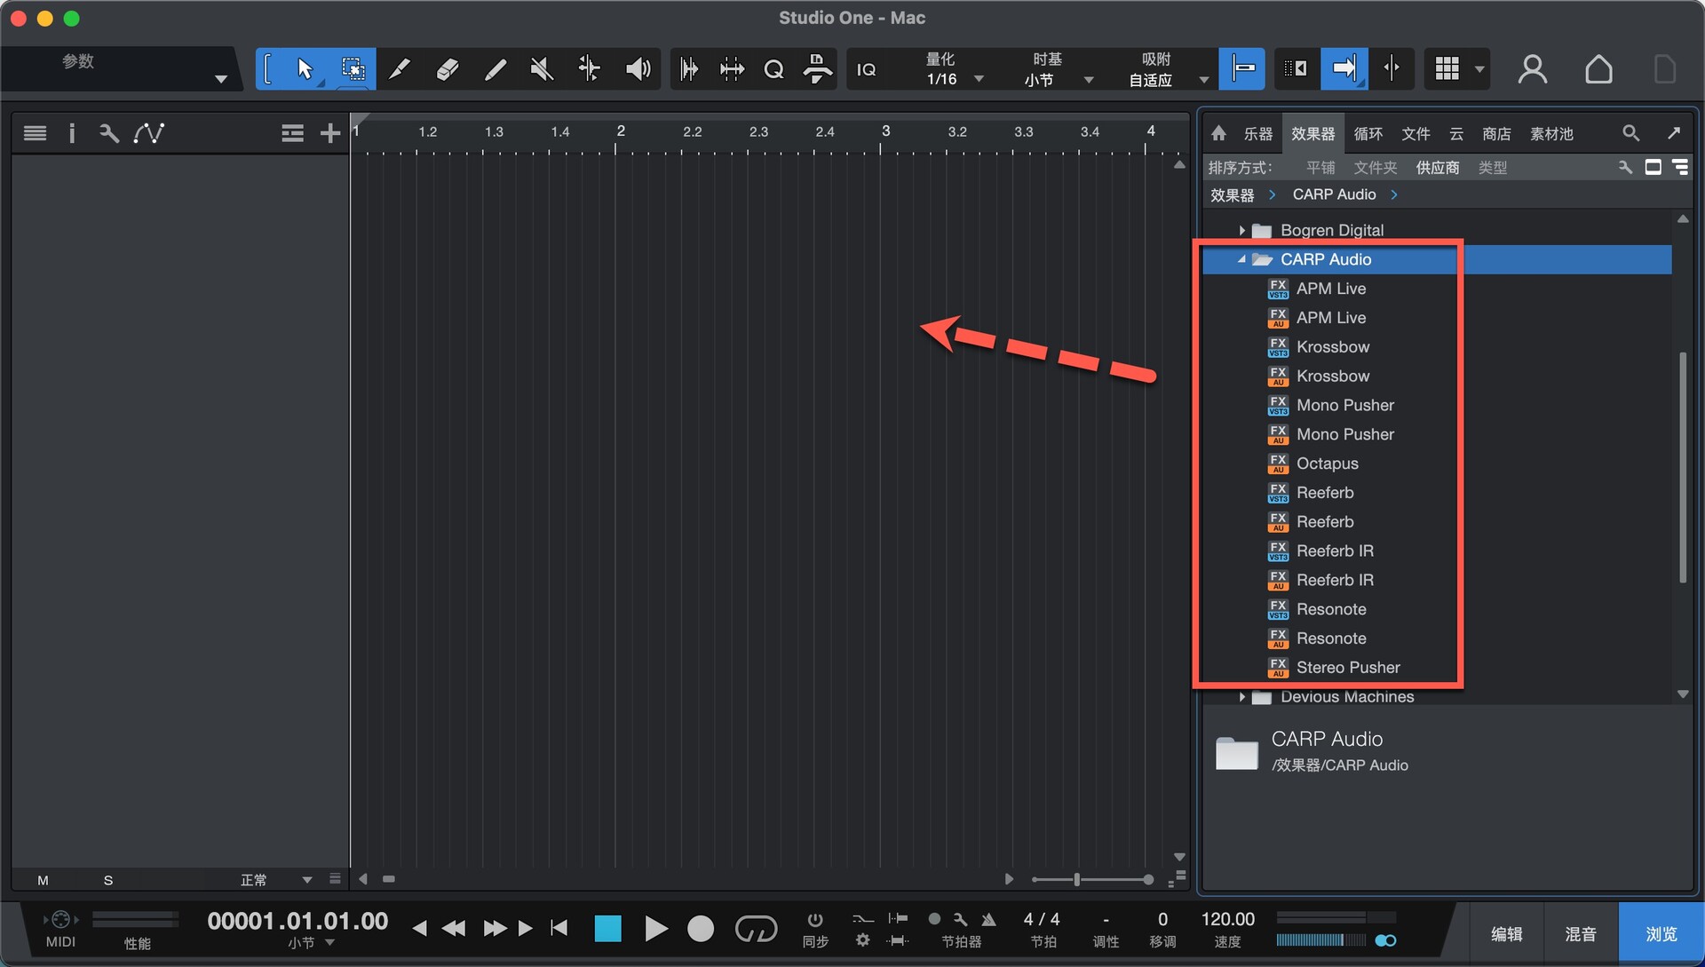Viewport: 1705px width, 967px height.
Task: Click the timeline horizontal zoom slider
Action: 1077,879
